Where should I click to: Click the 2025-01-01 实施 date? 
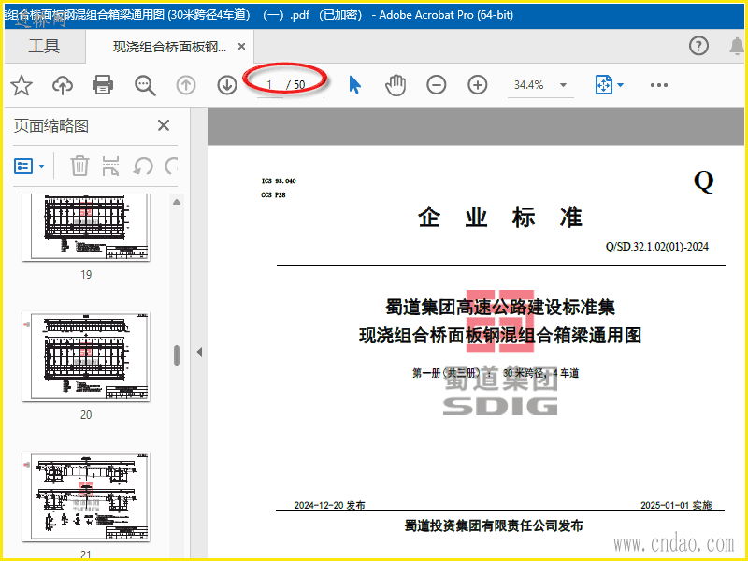[x=676, y=505]
